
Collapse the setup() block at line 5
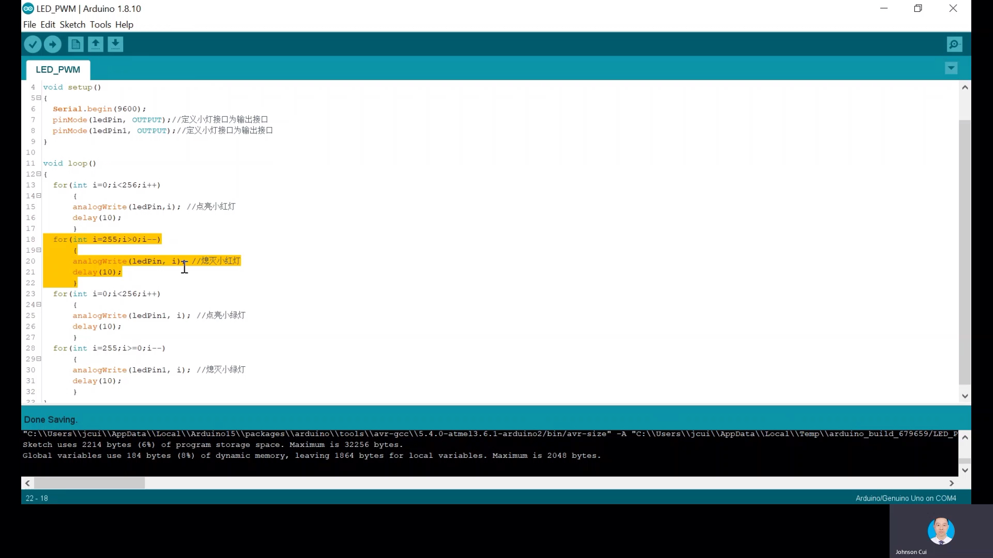39,98
